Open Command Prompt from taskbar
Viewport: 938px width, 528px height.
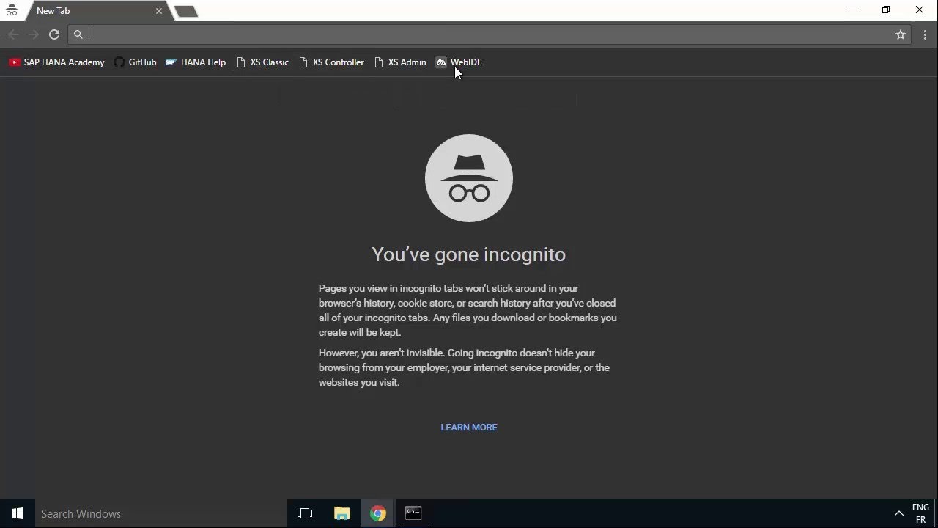pos(413,513)
